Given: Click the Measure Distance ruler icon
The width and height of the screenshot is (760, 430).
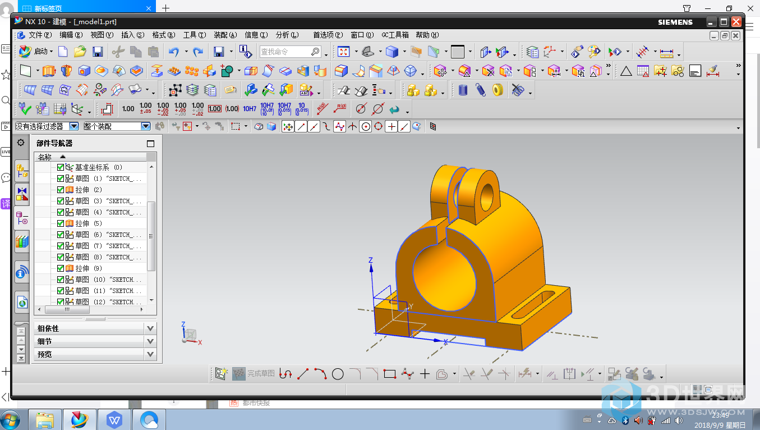Looking at the screenshot, I should [666, 52].
